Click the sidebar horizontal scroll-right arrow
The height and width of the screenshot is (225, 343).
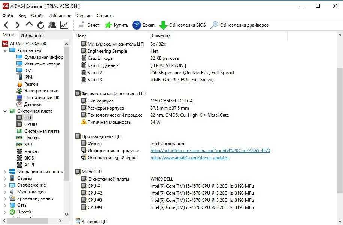pos(60,221)
